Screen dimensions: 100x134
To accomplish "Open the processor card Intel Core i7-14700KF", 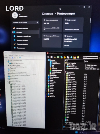I will click(x=73, y=41).
